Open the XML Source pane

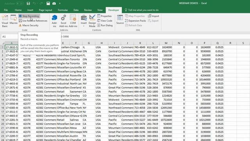pos(120,20)
